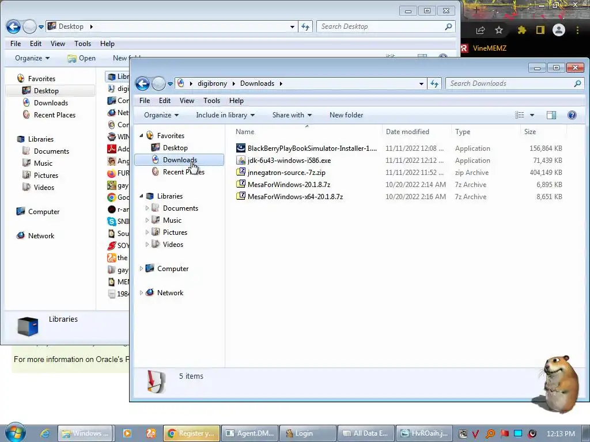This screenshot has height=442, width=590.
Task: Collapse the Favorites tree in the Downloads window
Action: coord(142,135)
